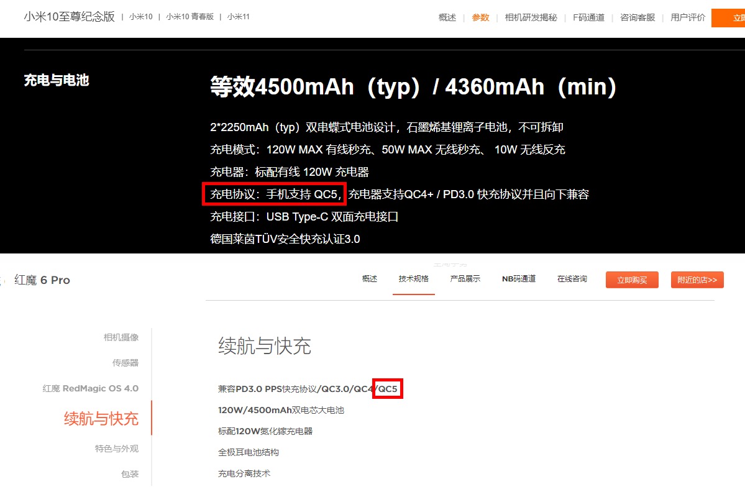
Task: Open the 相机研发揭秘 tab
Action: 531,17
